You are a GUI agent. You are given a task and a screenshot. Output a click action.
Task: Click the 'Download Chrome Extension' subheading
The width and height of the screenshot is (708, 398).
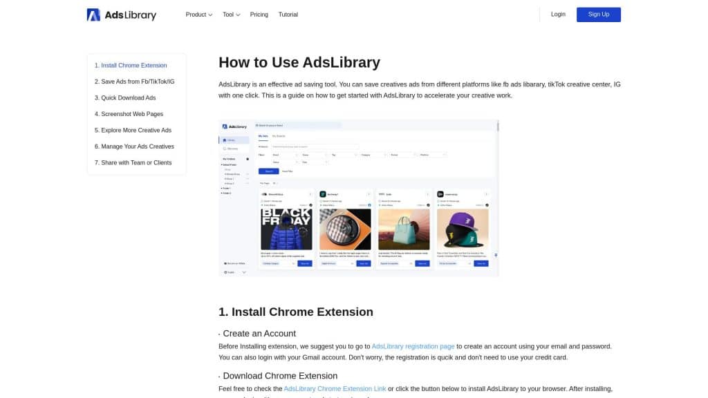pyautogui.click(x=280, y=376)
